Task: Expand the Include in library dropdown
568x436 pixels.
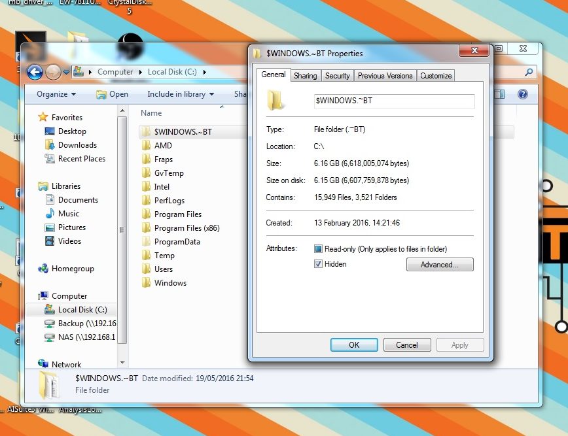Action: tap(181, 94)
